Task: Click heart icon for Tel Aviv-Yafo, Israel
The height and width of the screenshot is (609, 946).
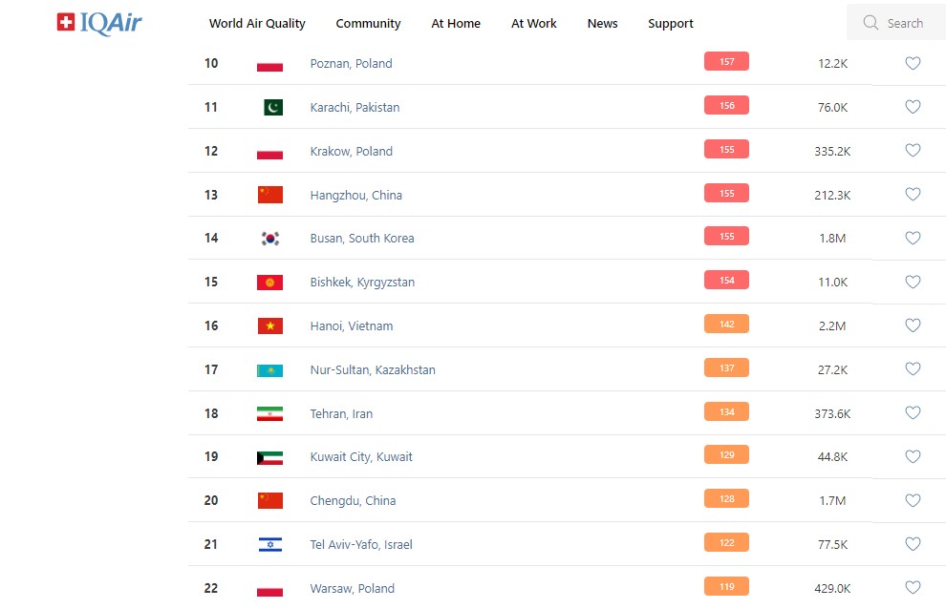Action: coord(913,544)
